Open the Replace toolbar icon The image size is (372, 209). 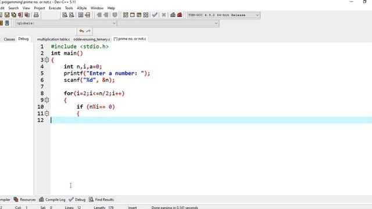pos(71,15)
